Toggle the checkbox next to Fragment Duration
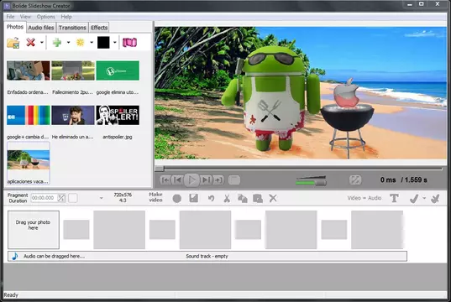 [73, 198]
